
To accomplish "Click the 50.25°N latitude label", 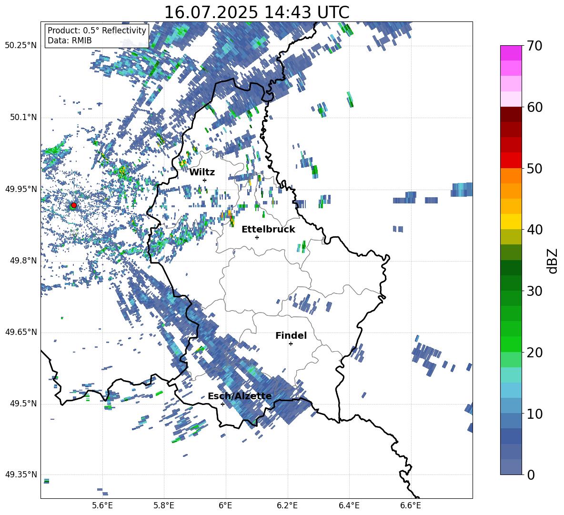I will 21,46.
